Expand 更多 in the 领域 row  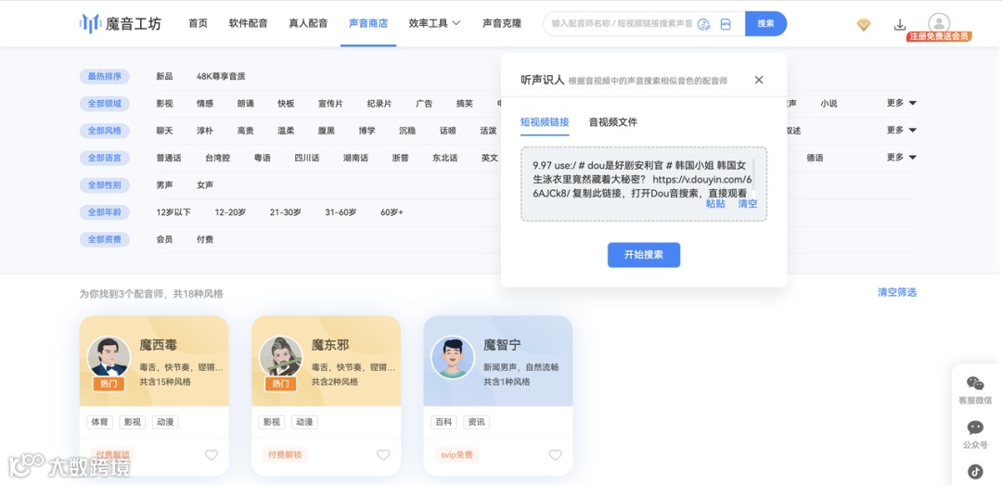(901, 103)
